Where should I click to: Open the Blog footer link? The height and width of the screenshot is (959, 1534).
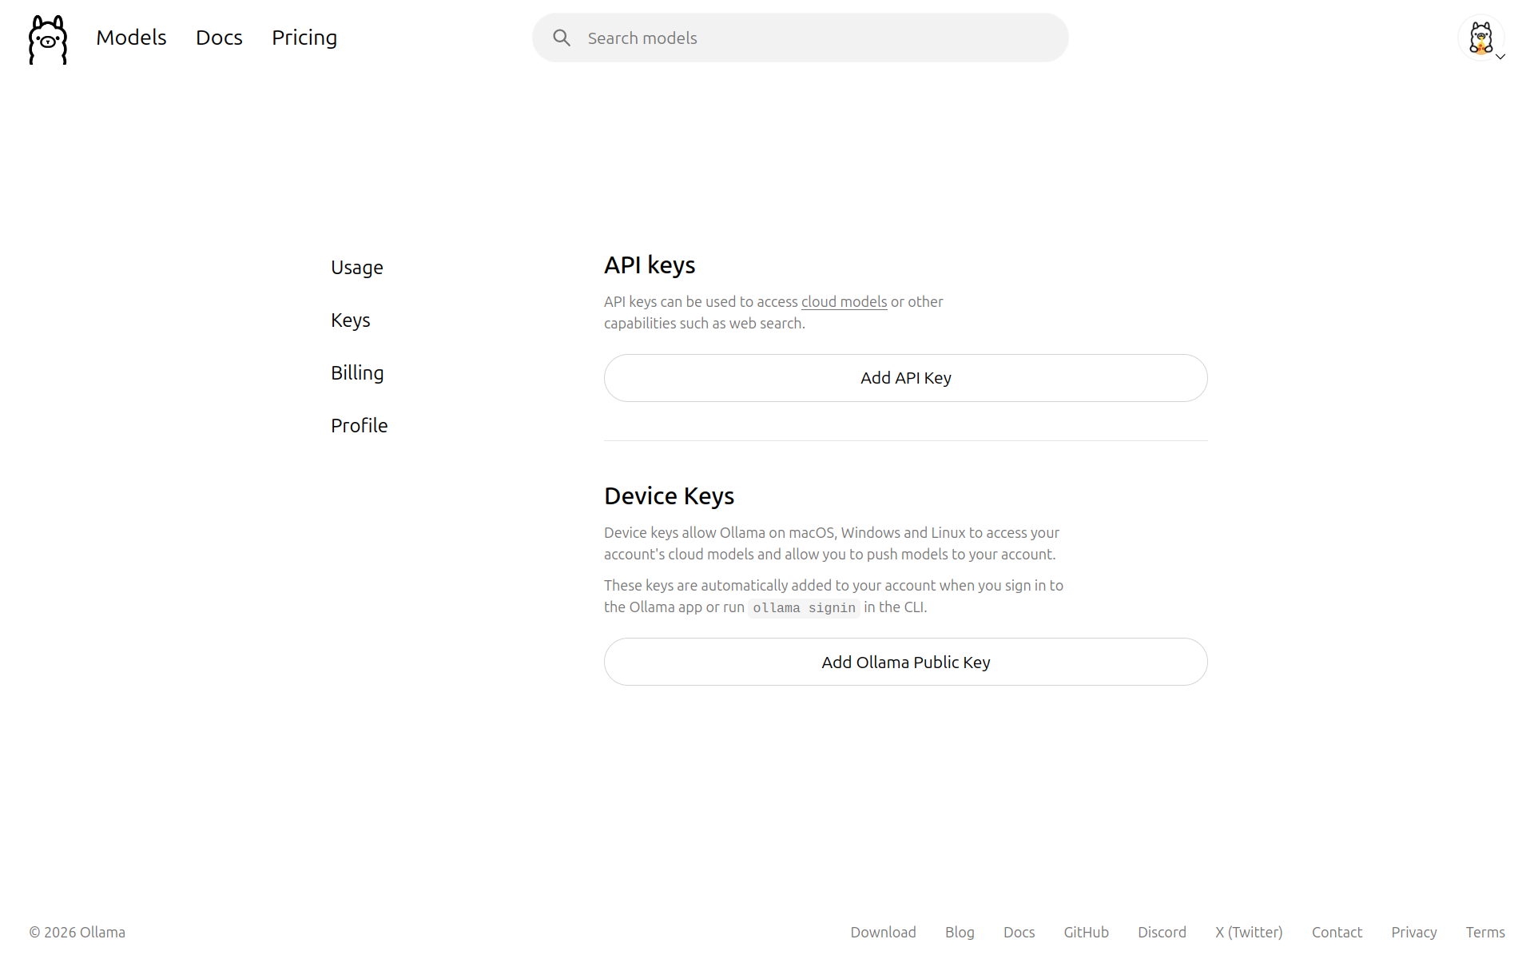(960, 932)
